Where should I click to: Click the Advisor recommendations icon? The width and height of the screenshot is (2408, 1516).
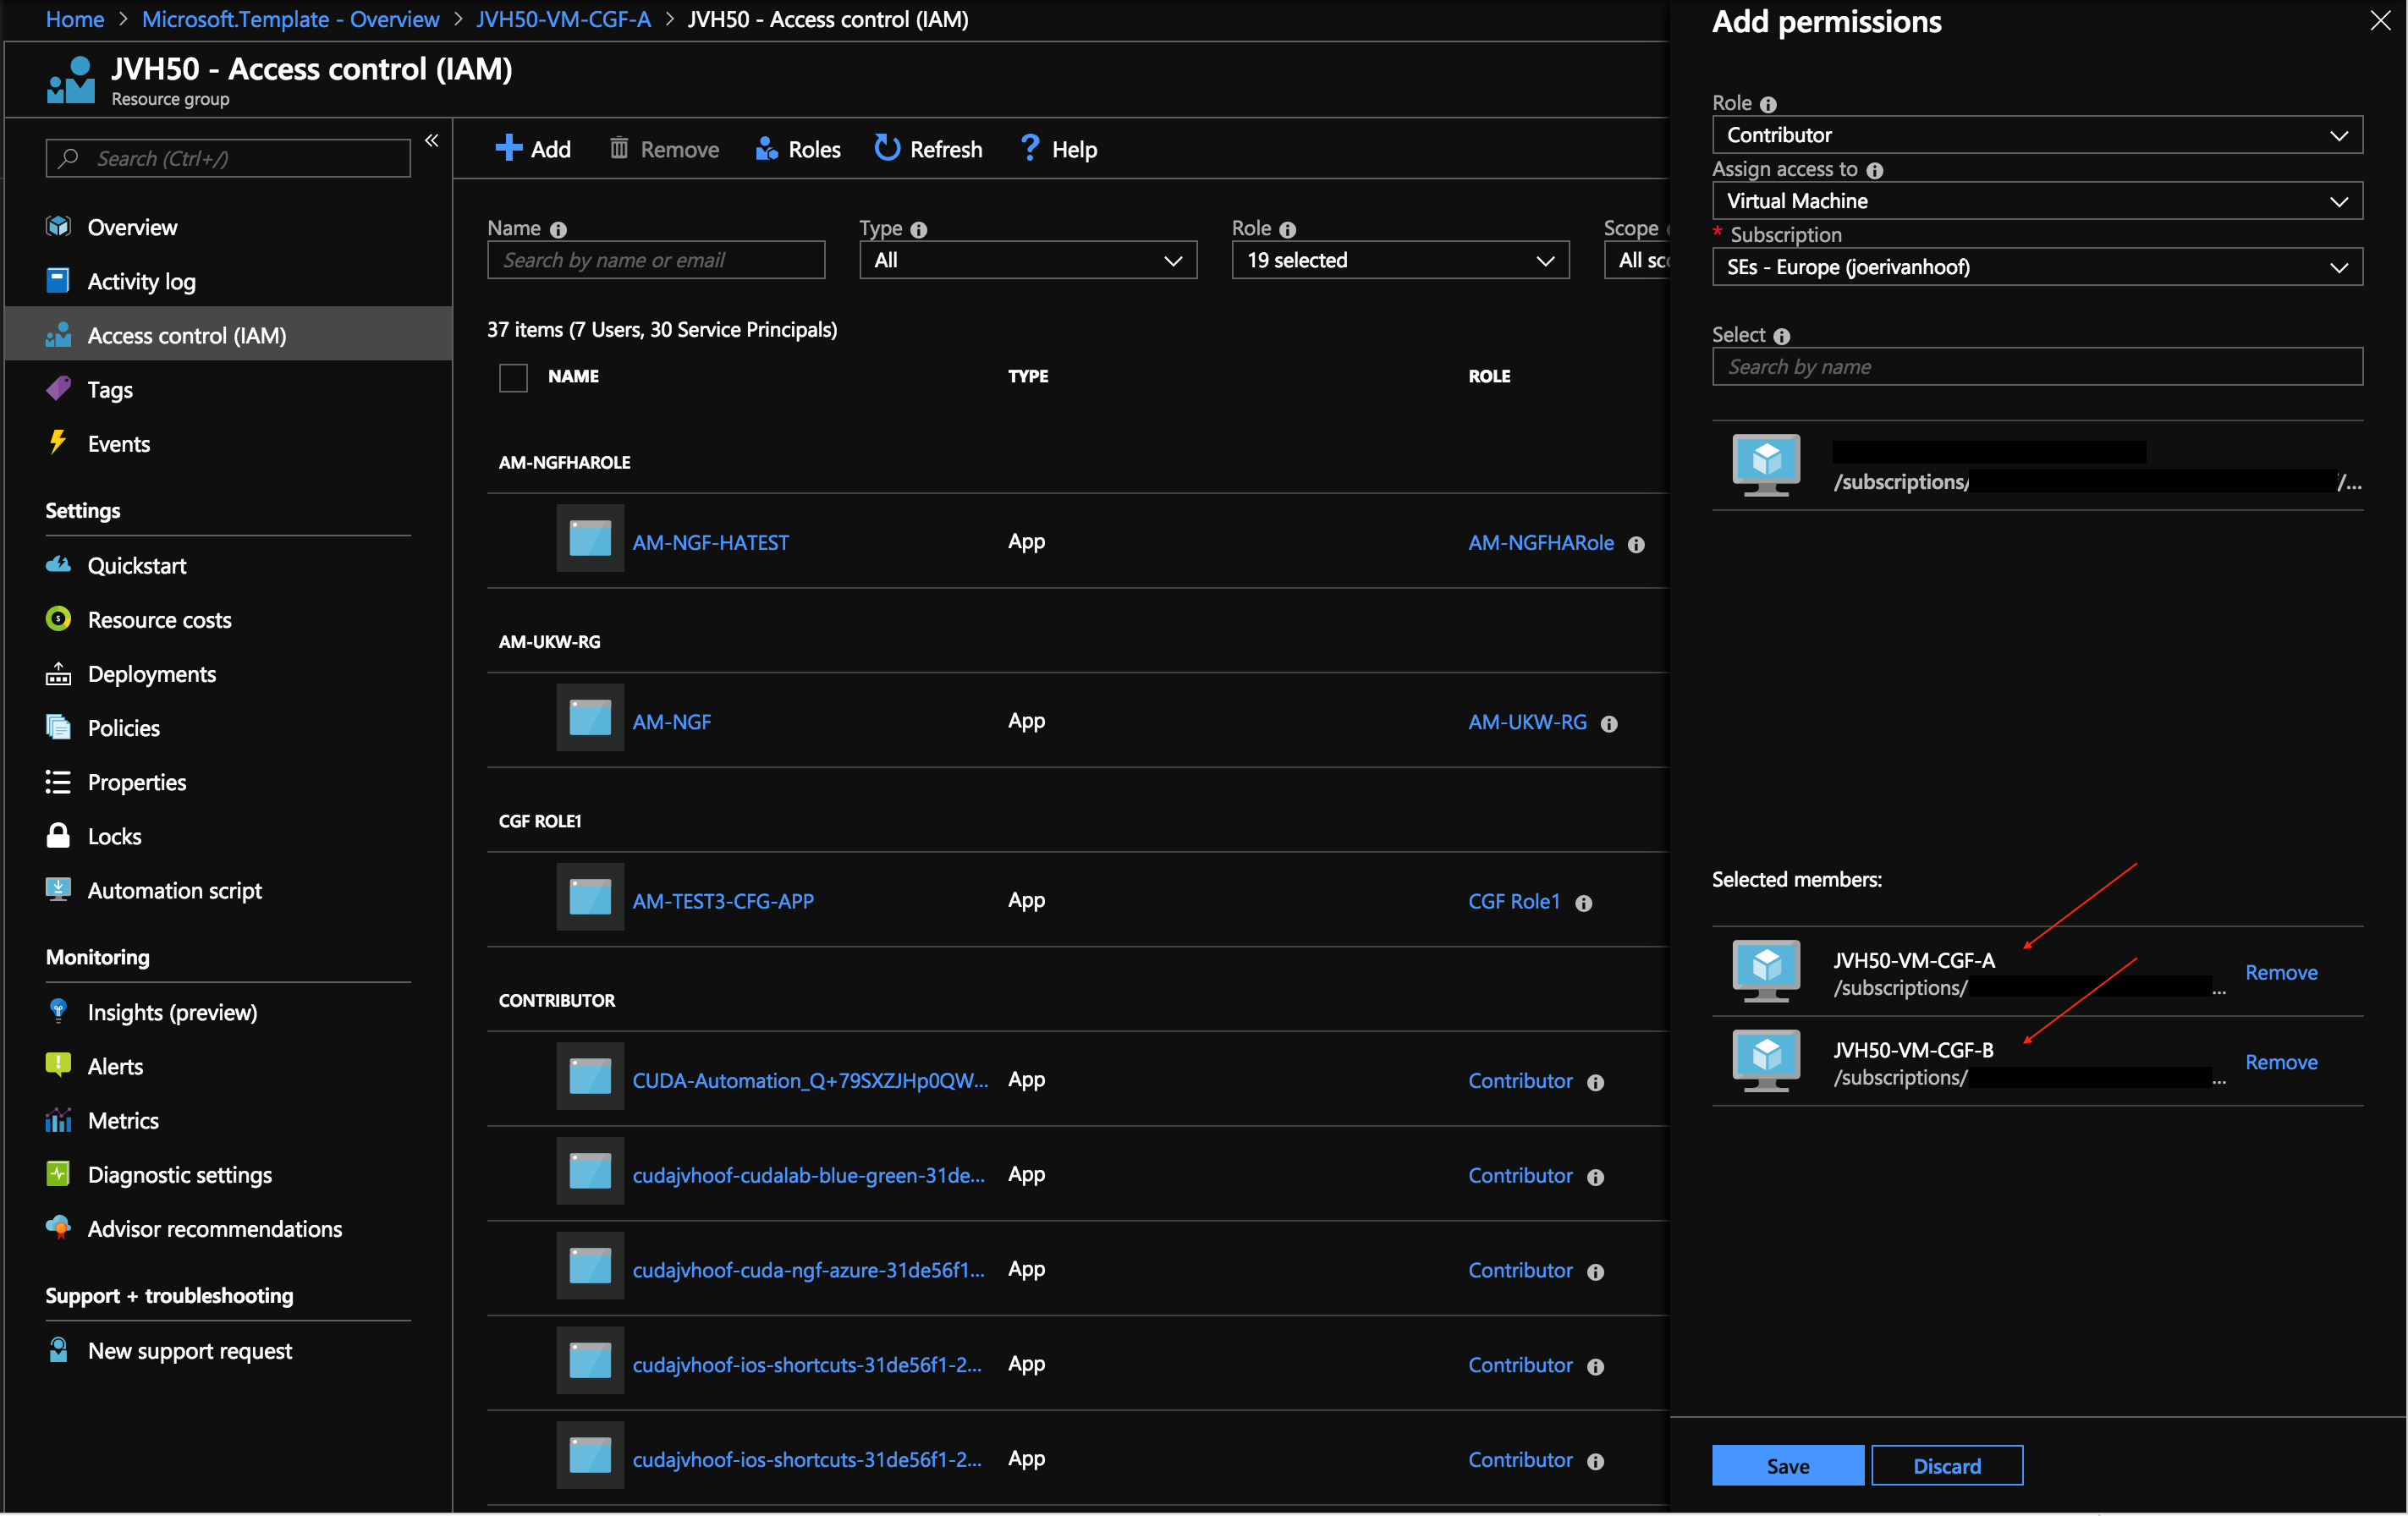click(x=58, y=1227)
